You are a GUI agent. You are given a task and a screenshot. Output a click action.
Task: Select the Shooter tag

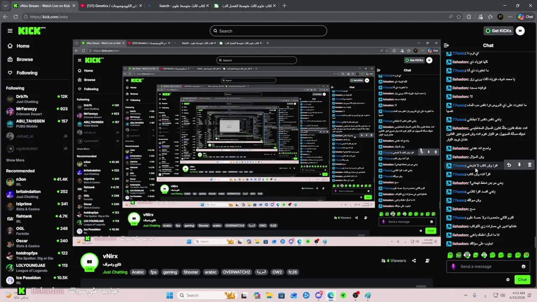pyautogui.click(x=190, y=272)
